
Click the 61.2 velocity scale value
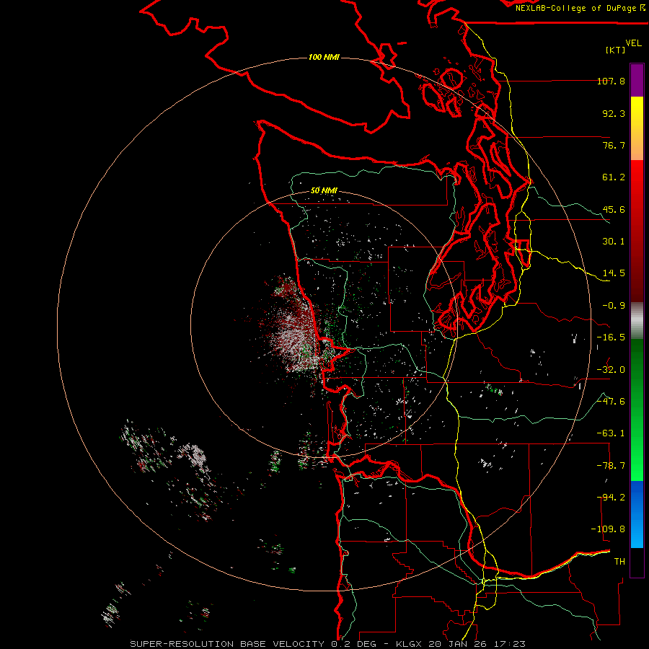[x=614, y=177]
